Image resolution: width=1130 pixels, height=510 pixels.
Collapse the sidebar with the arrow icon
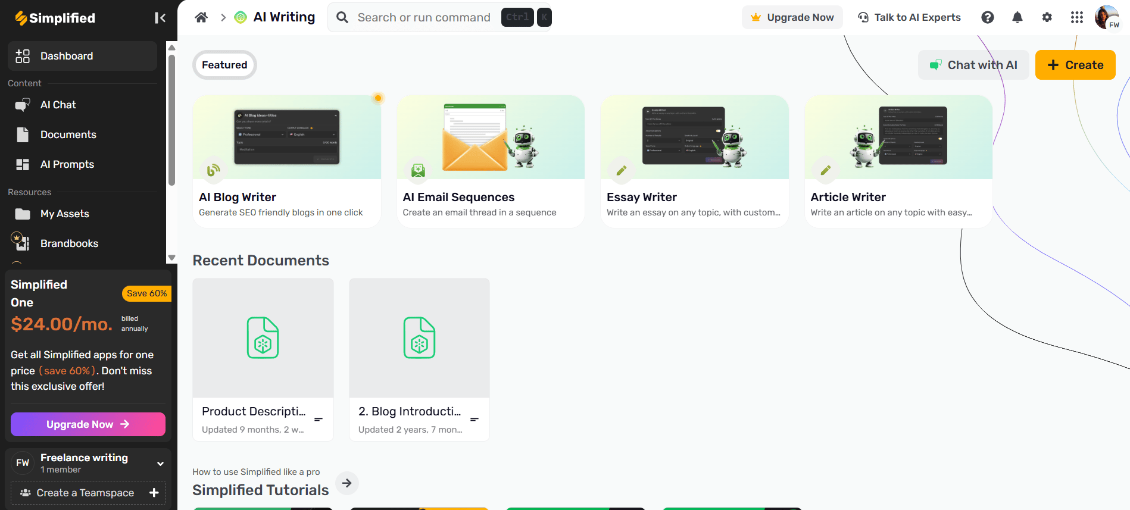tap(160, 18)
